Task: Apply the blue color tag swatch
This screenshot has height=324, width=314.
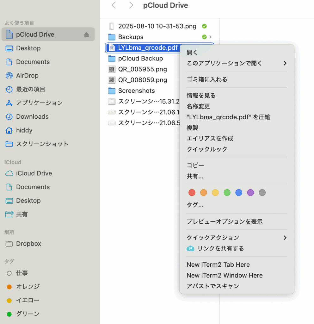Action: point(239,192)
